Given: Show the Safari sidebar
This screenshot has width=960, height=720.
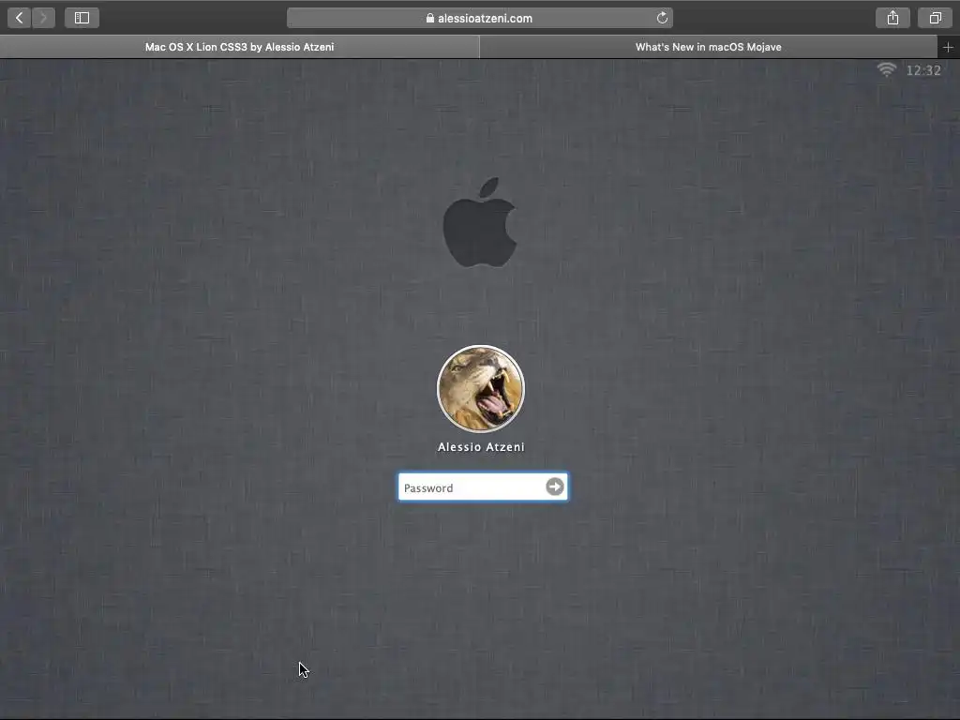Looking at the screenshot, I should pos(82,18).
